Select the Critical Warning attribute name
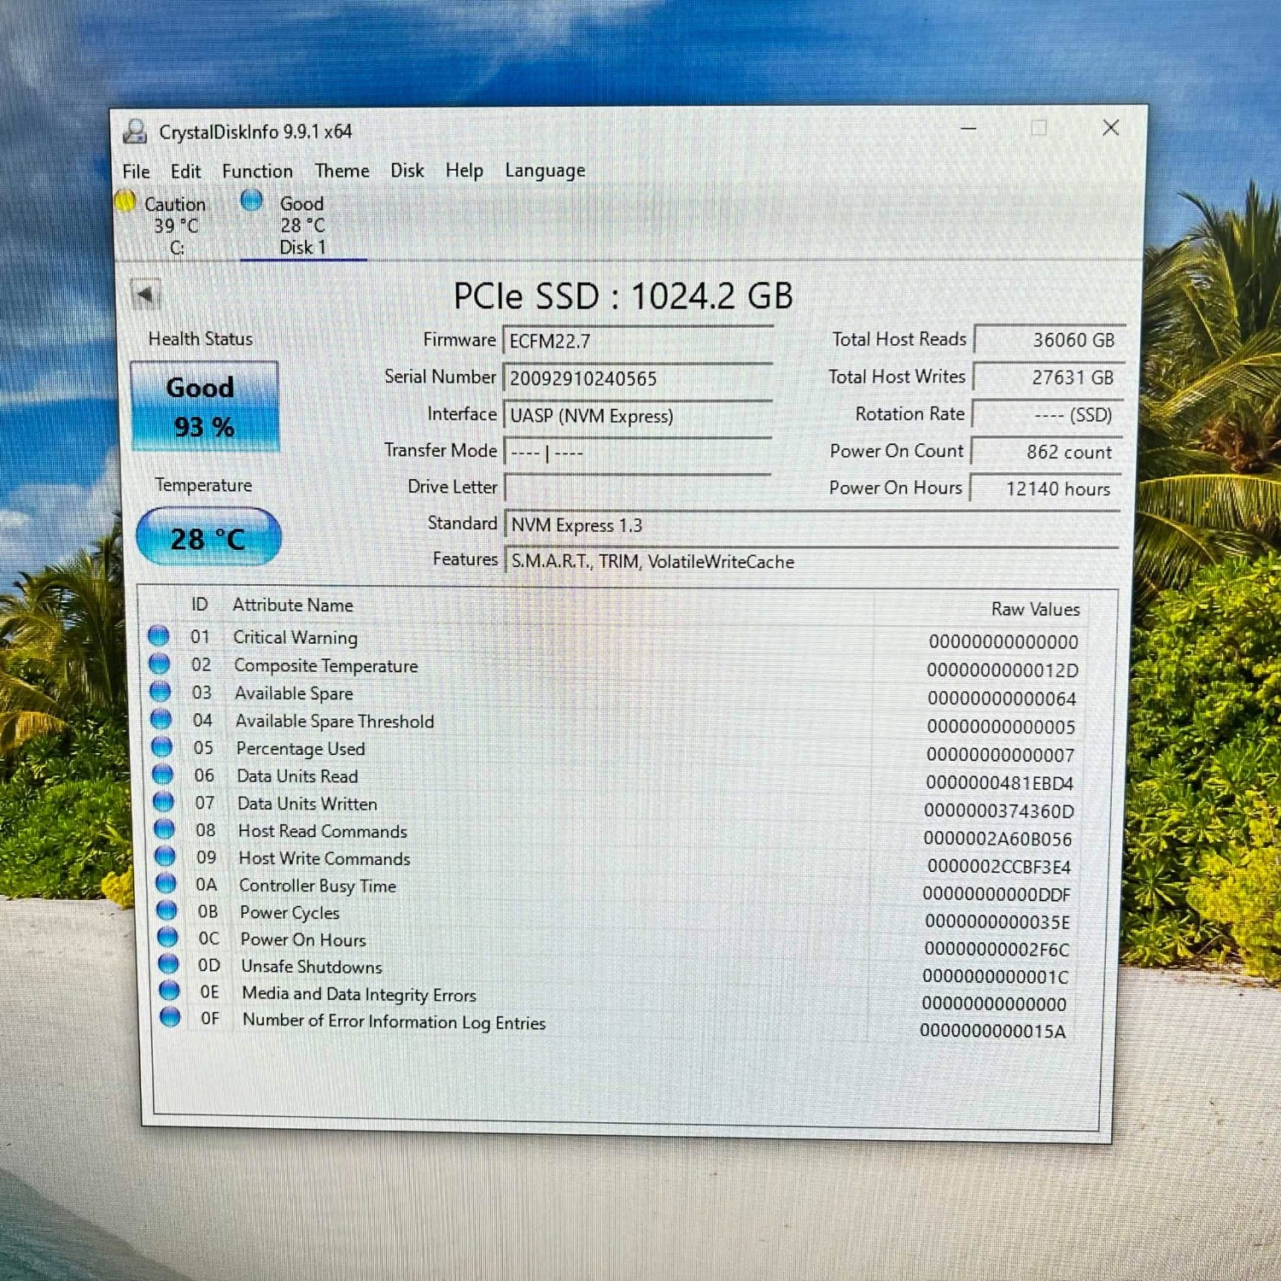 [295, 637]
